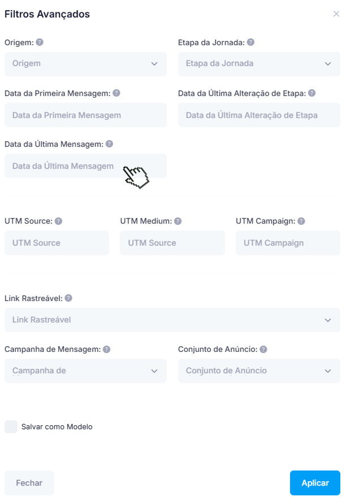The width and height of the screenshot is (346, 501).
Task: Click help icon for Conjunto de Anúncio
Action: pyautogui.click(x=263, y=350)
